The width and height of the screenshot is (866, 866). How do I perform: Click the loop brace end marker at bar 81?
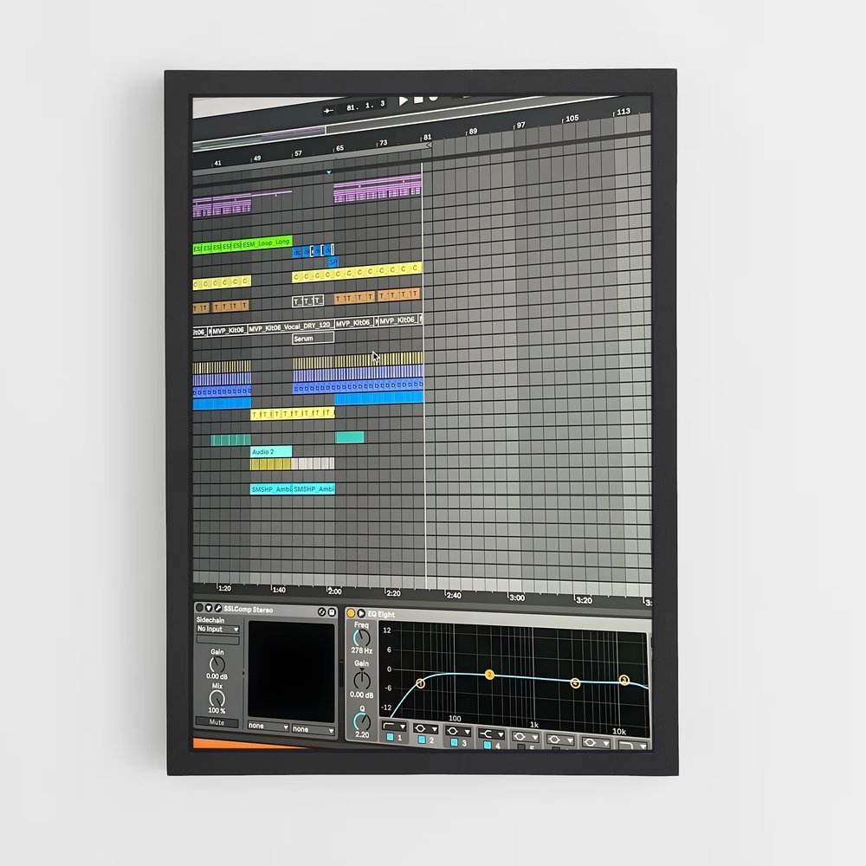tap(428, 145)
